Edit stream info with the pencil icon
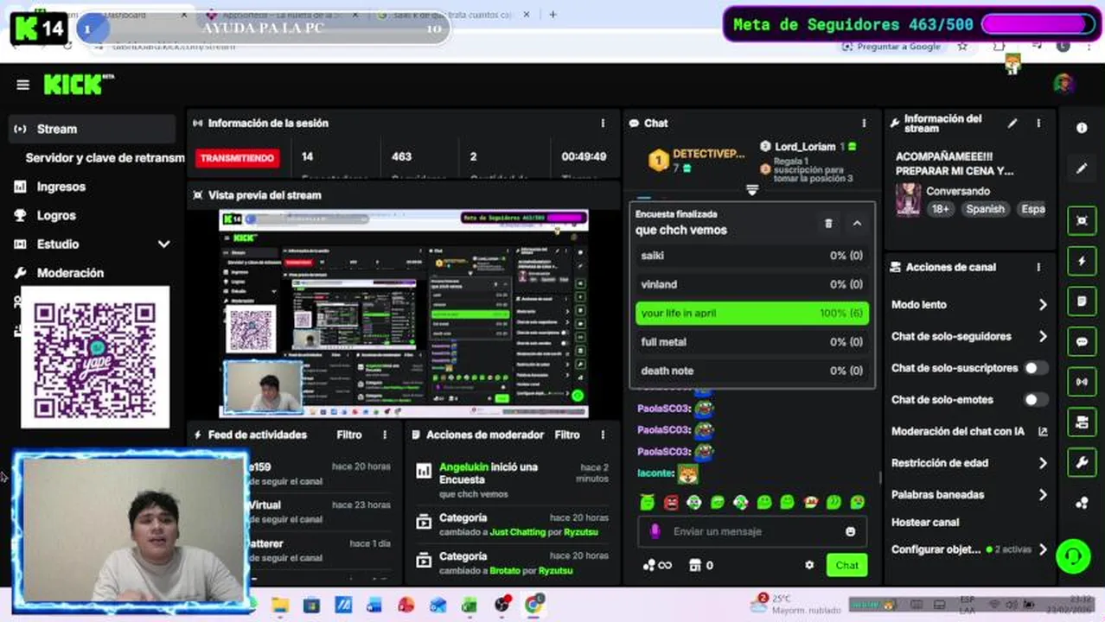 [x=1012, y=124]
